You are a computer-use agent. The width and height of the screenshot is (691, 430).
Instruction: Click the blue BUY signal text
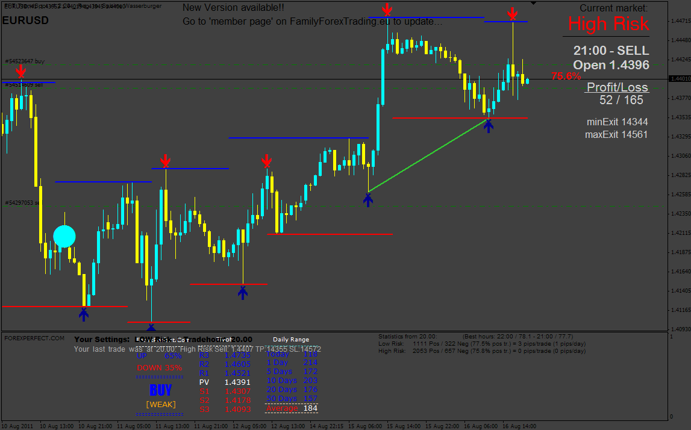pos(160,390)
